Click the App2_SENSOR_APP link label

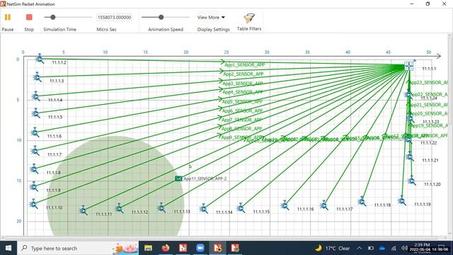coord(243,74)
